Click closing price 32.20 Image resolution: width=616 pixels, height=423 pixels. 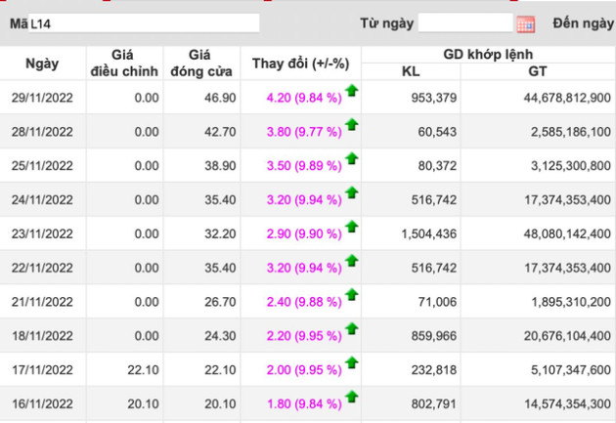pos(220,233)
